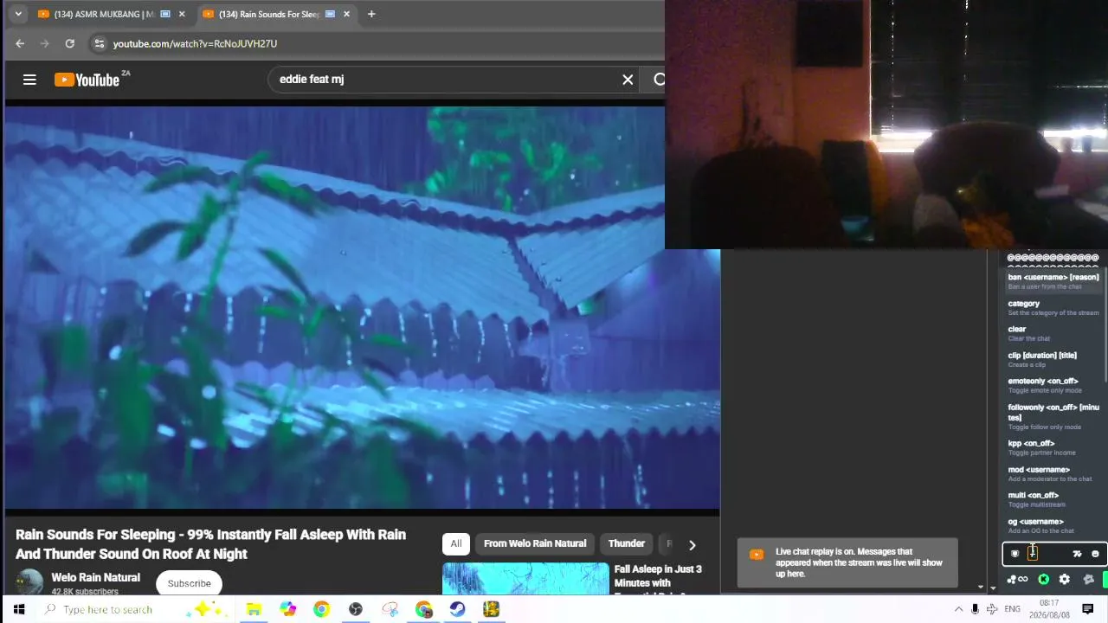Click the green Kick logo icon

1044,580
